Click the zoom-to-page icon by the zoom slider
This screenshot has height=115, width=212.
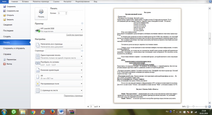click(x=209, y=106)
